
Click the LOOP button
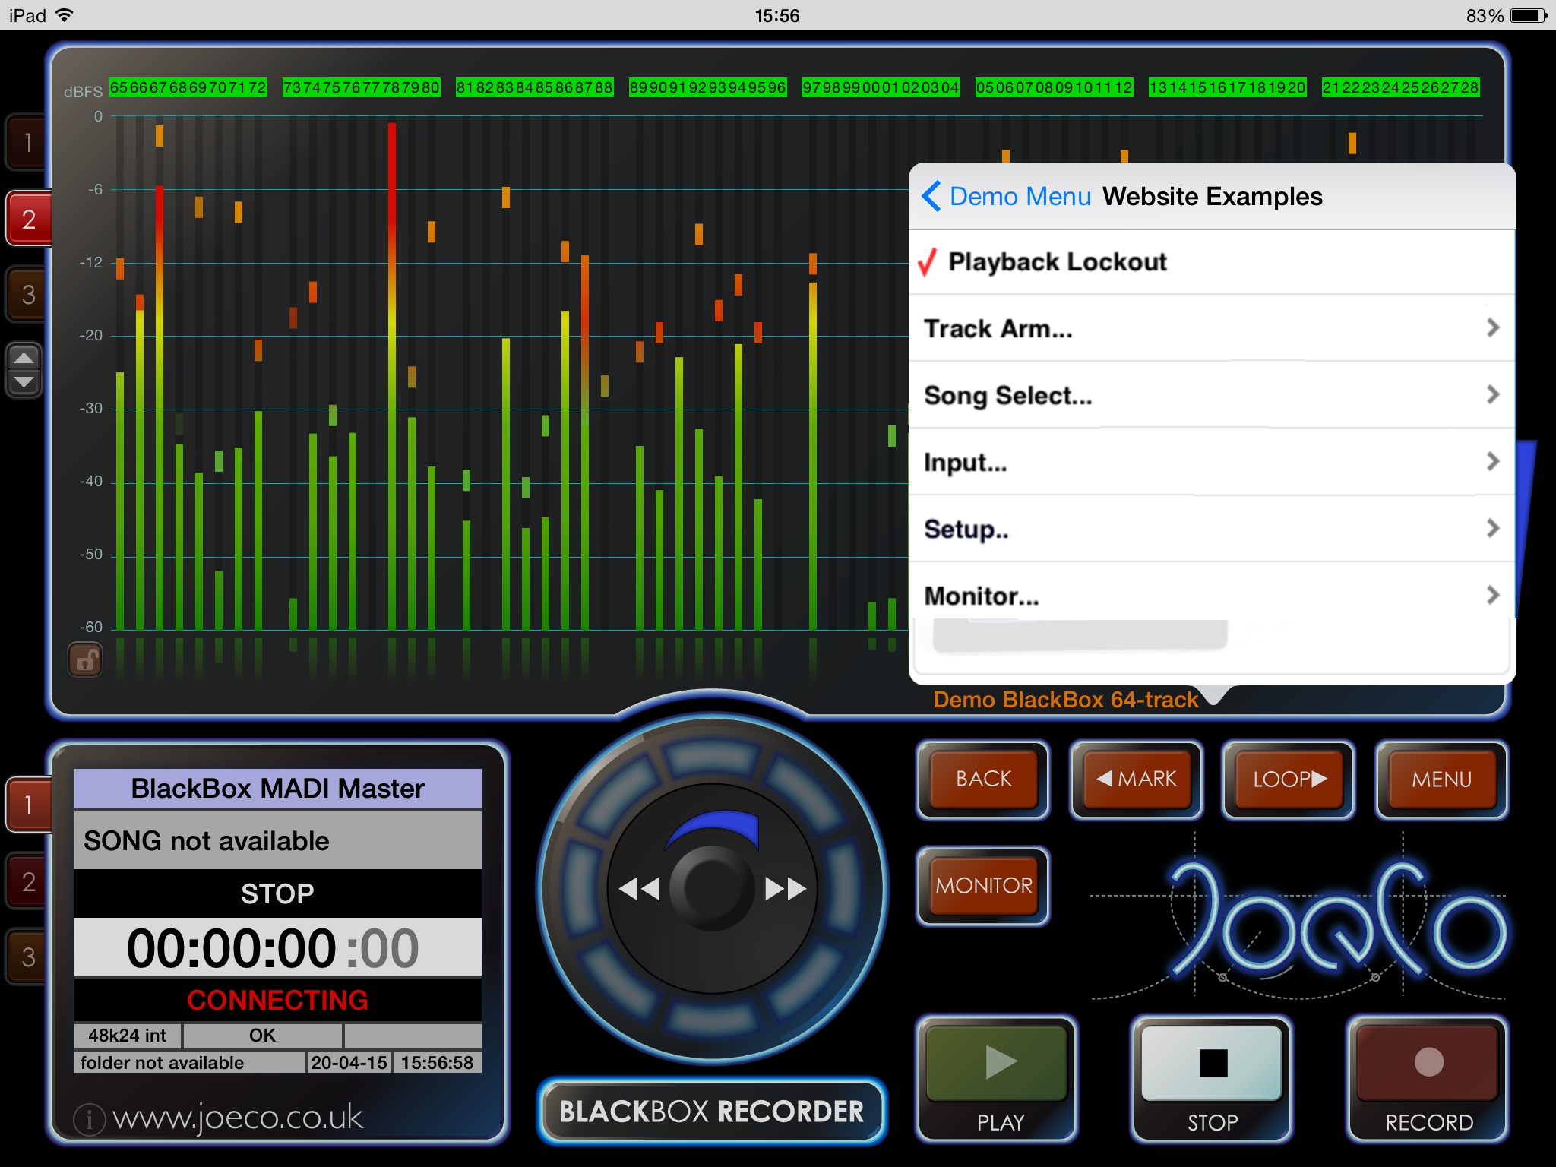tap(1289, 780)
